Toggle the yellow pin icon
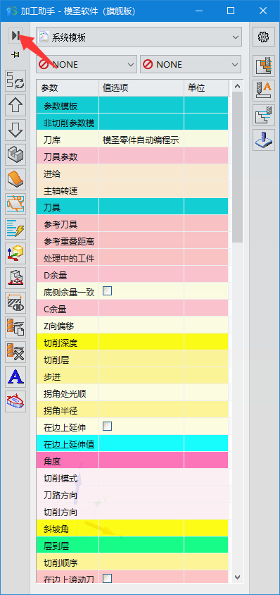Screen dimensions: 280x595 click(x=15, y=56)
